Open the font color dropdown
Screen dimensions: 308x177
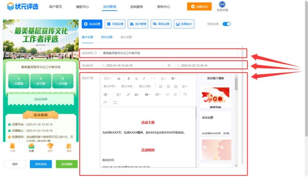pos(163,78)
